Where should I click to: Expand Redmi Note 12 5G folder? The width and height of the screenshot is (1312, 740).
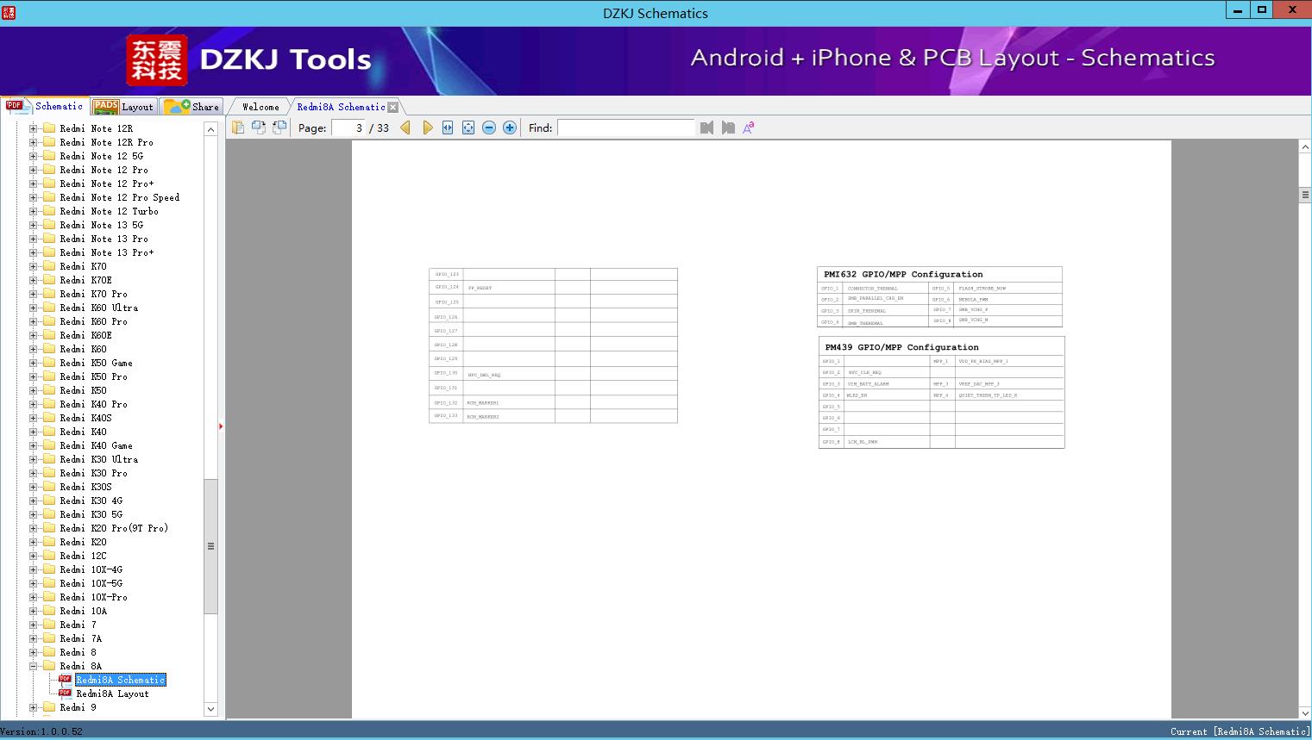point(34,156)
